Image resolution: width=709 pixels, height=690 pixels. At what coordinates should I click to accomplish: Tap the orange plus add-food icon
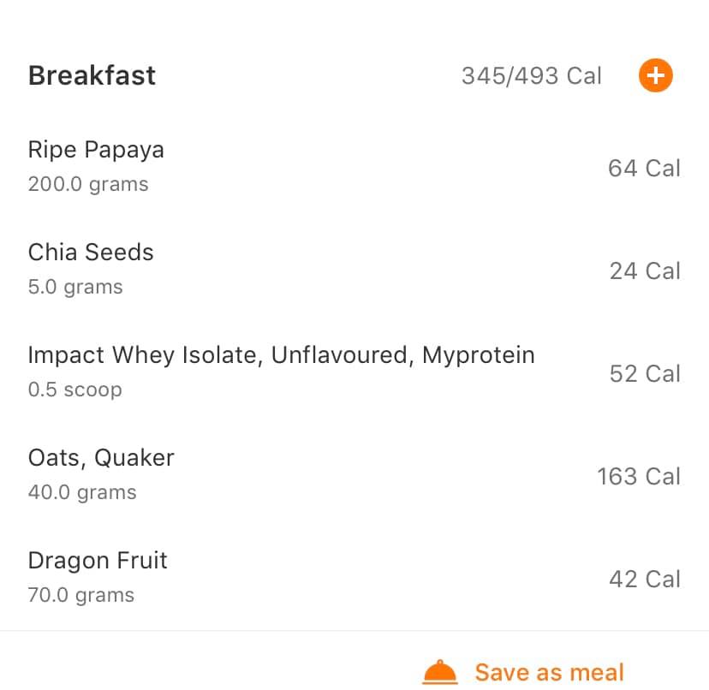coord(655,75)
